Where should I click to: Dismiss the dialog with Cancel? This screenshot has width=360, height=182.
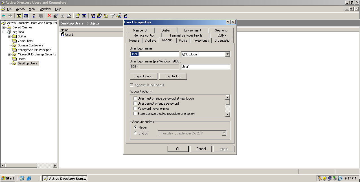(201, 149)
